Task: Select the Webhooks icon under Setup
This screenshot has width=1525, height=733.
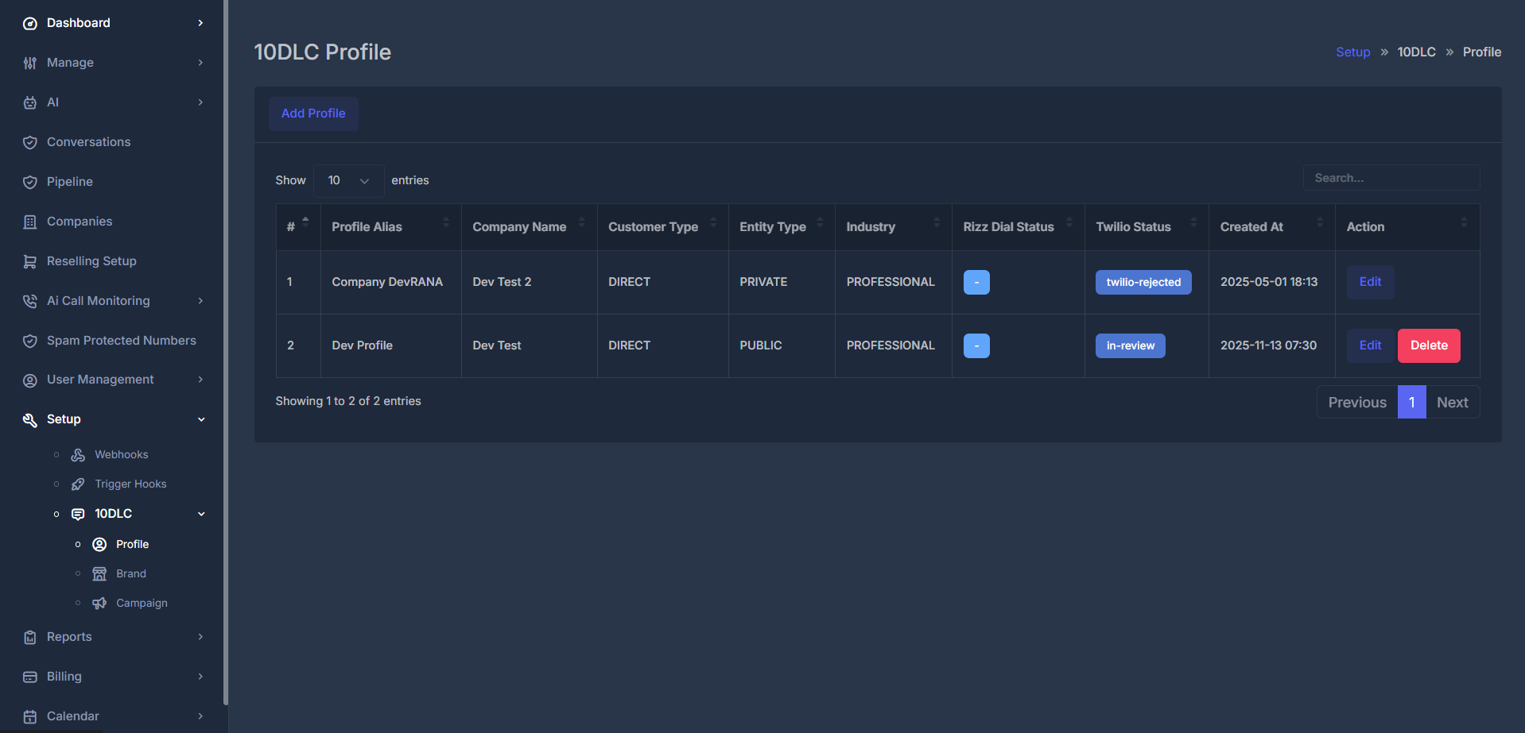Action: [77, 454]
